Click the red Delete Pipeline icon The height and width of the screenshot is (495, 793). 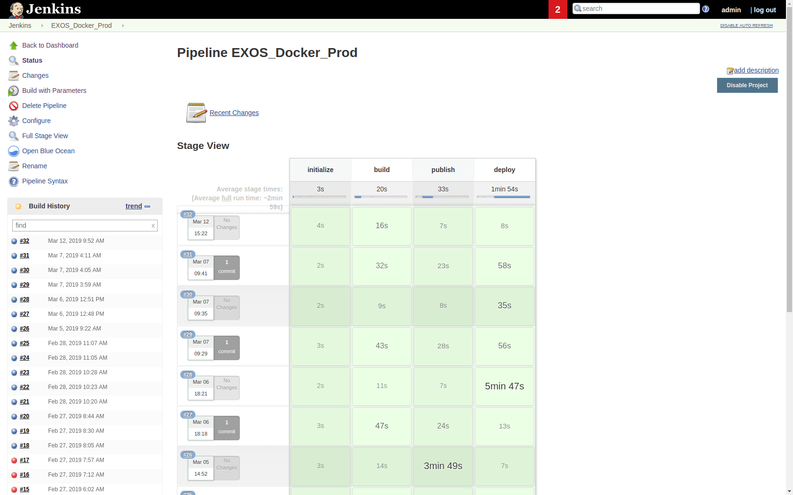pos(13,106)
